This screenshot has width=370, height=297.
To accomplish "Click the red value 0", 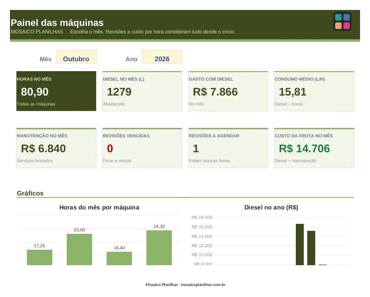I will 110,148.
